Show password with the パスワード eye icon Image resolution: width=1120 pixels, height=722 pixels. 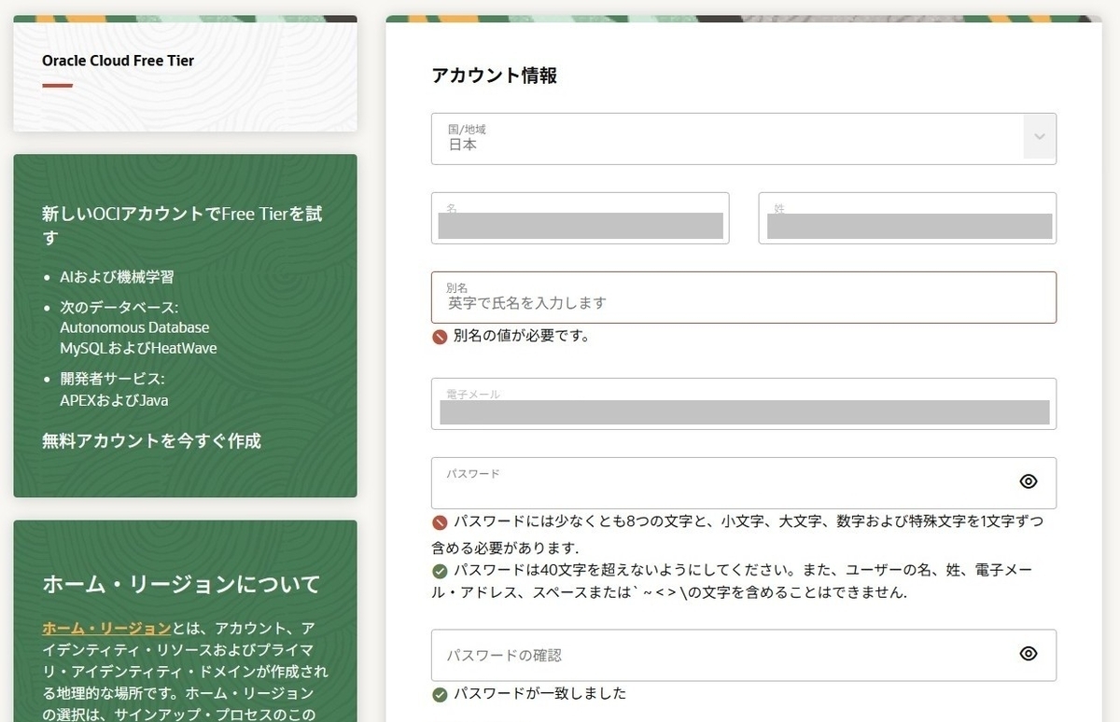coord(1029,481)
